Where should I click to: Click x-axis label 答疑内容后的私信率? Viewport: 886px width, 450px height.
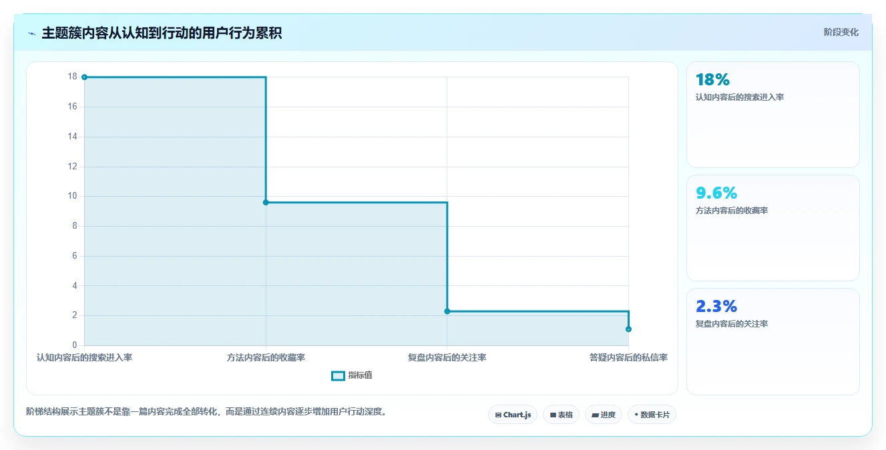pyautogui.click(x=628, y=358)
